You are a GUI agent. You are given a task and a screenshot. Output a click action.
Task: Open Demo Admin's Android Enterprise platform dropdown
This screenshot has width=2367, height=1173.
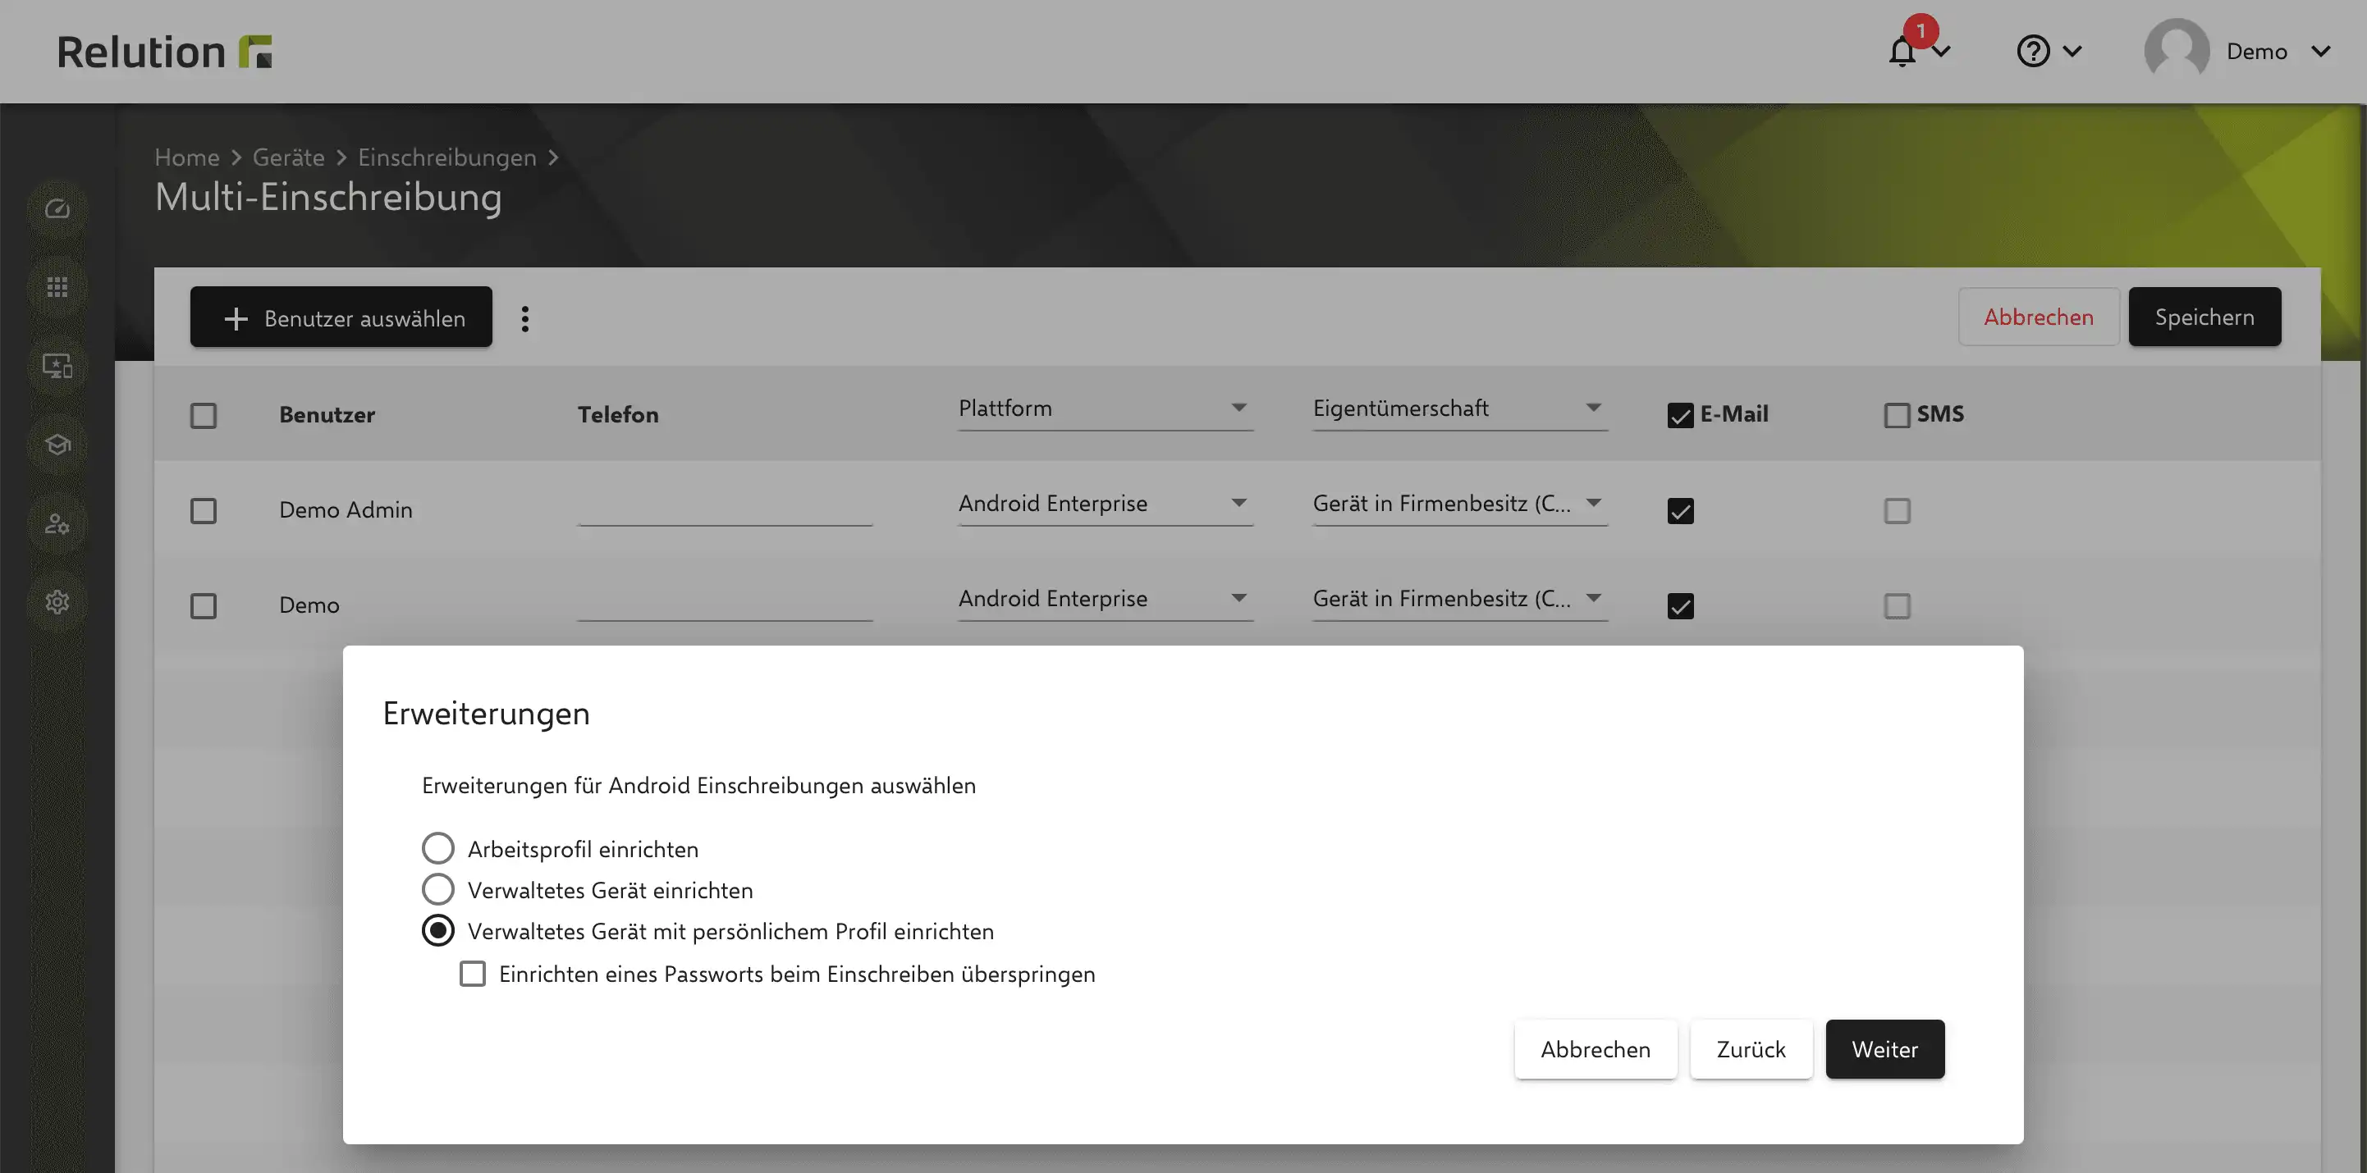tap(1106, 504)
